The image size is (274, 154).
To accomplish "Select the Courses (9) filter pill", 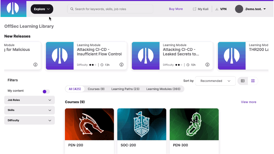I will point(96,89).
